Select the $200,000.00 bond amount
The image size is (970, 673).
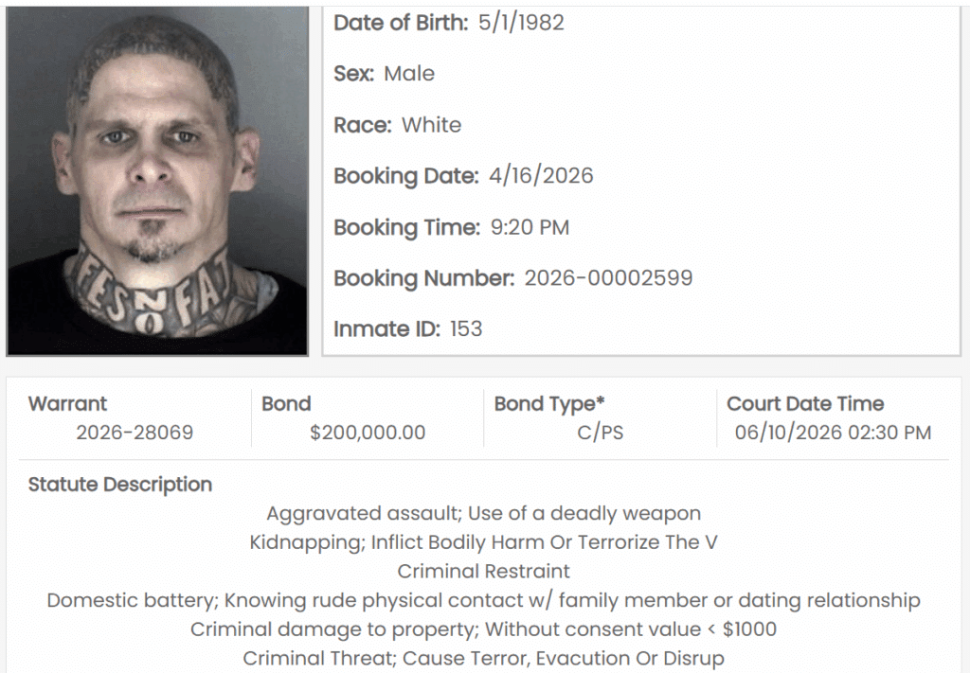tap(368, 432)
